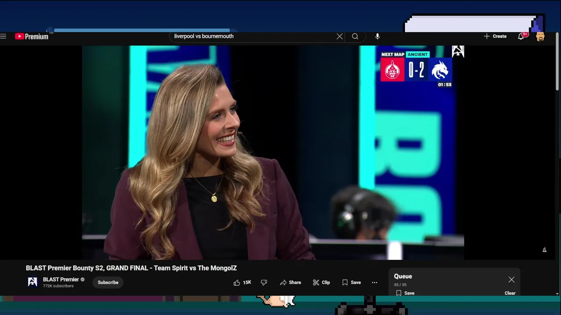
Task: Open BLAST Premier channel avatar
Action: point(32,282)
